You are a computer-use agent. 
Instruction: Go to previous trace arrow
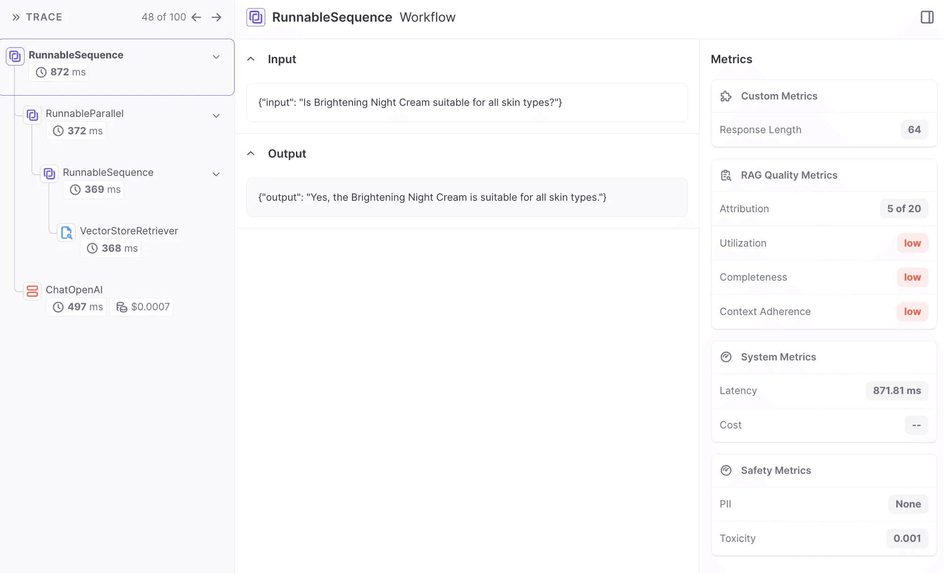coord(196,17)
